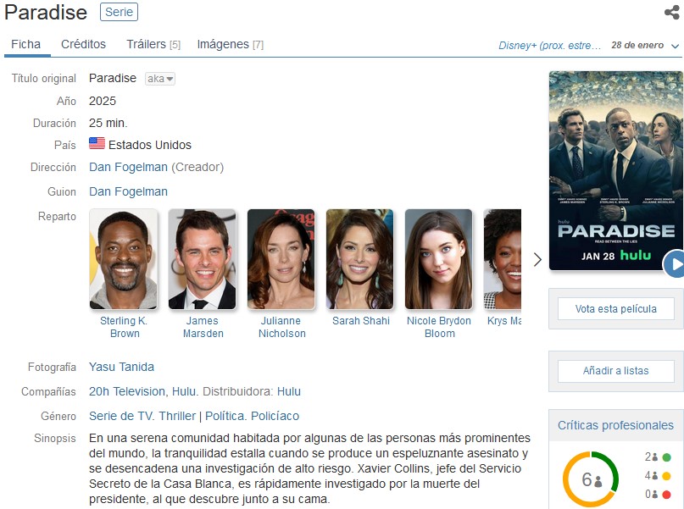This screenshot has height=509, width=684.
Task: Click the share icon at top right
Action: (672, 12)
